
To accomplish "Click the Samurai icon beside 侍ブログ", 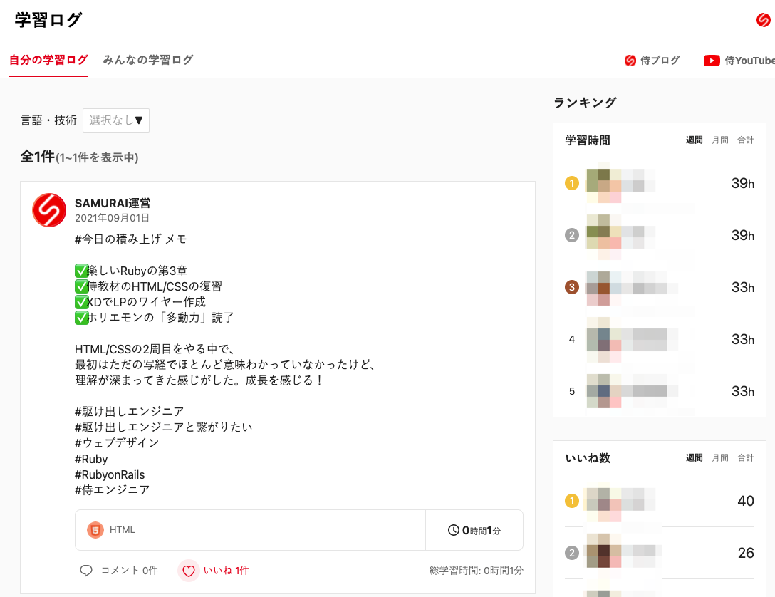I will click(630, 60).
